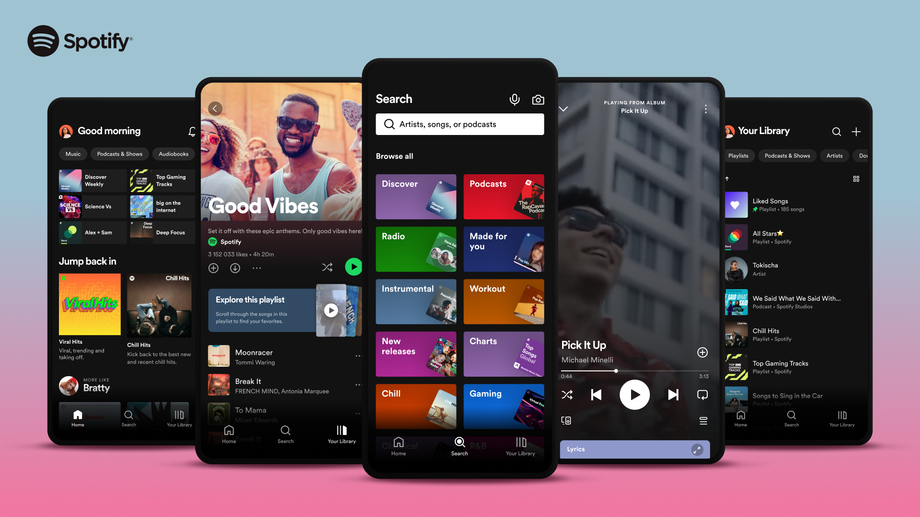The height and width of the screenshot is (517, 920).
Task: Select the Artists tab in Your Library
Action: coord(835,155)
